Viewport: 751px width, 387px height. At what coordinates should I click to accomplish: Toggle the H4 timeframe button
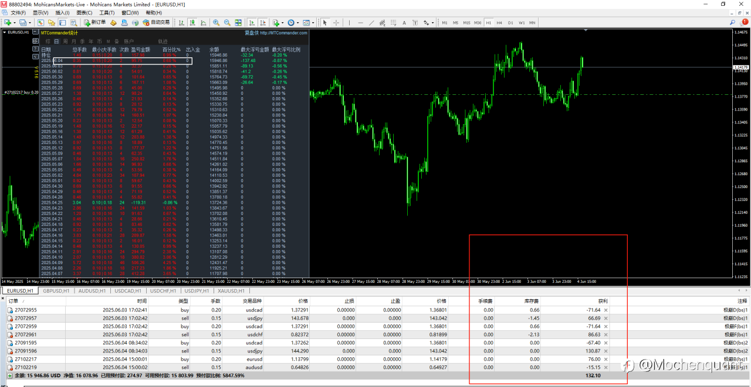tap(499, 22)
